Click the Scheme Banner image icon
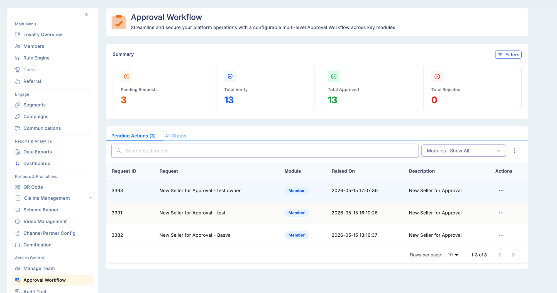 tap(18, 210)
